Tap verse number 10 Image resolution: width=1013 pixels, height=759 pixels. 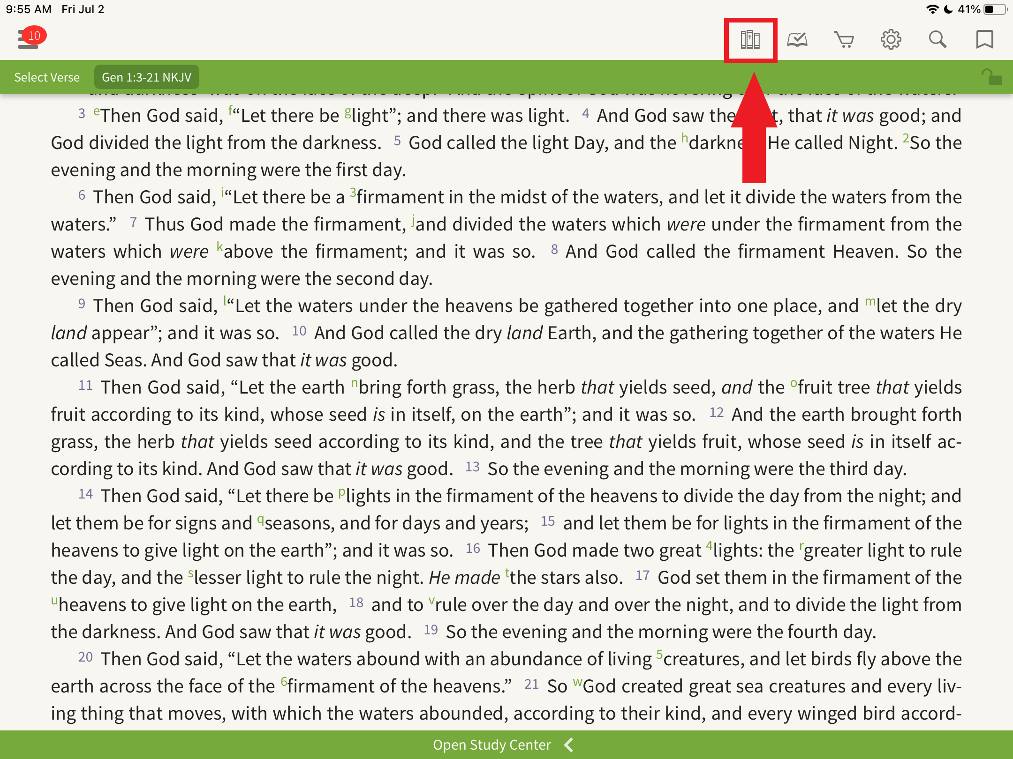[299, 331]
